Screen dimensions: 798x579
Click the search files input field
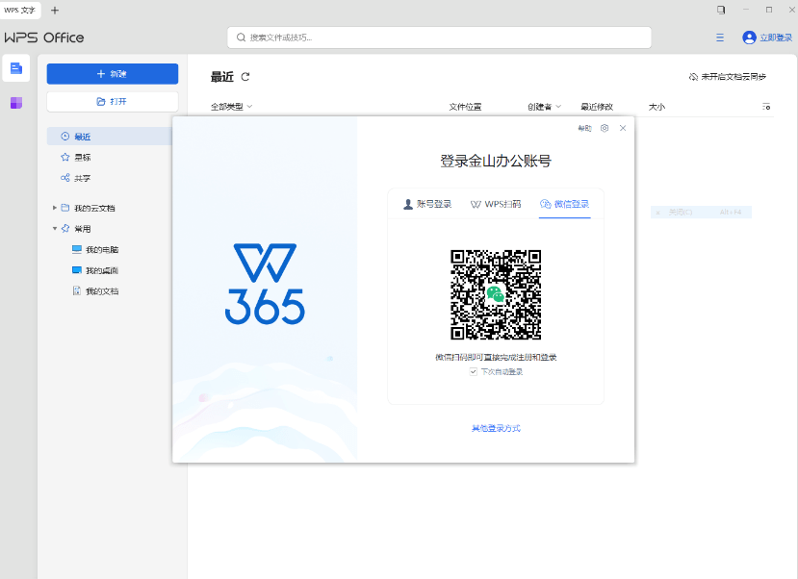tap(438, 38)
